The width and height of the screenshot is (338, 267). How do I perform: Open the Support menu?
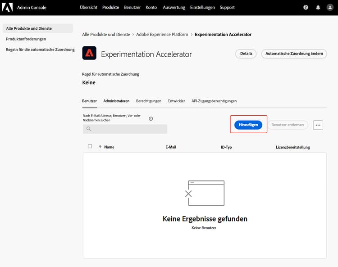click(227, 7)
